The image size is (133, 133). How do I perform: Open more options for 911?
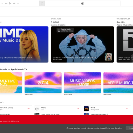click(x=127, y=109)
